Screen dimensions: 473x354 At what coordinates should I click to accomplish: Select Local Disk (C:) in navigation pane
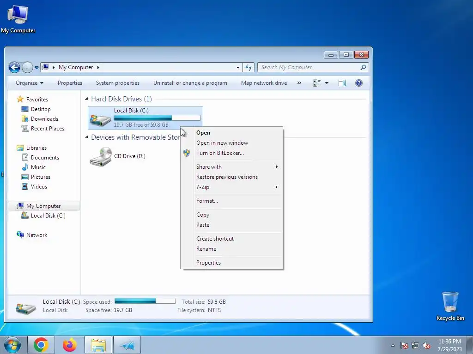(x=48, y=216)
